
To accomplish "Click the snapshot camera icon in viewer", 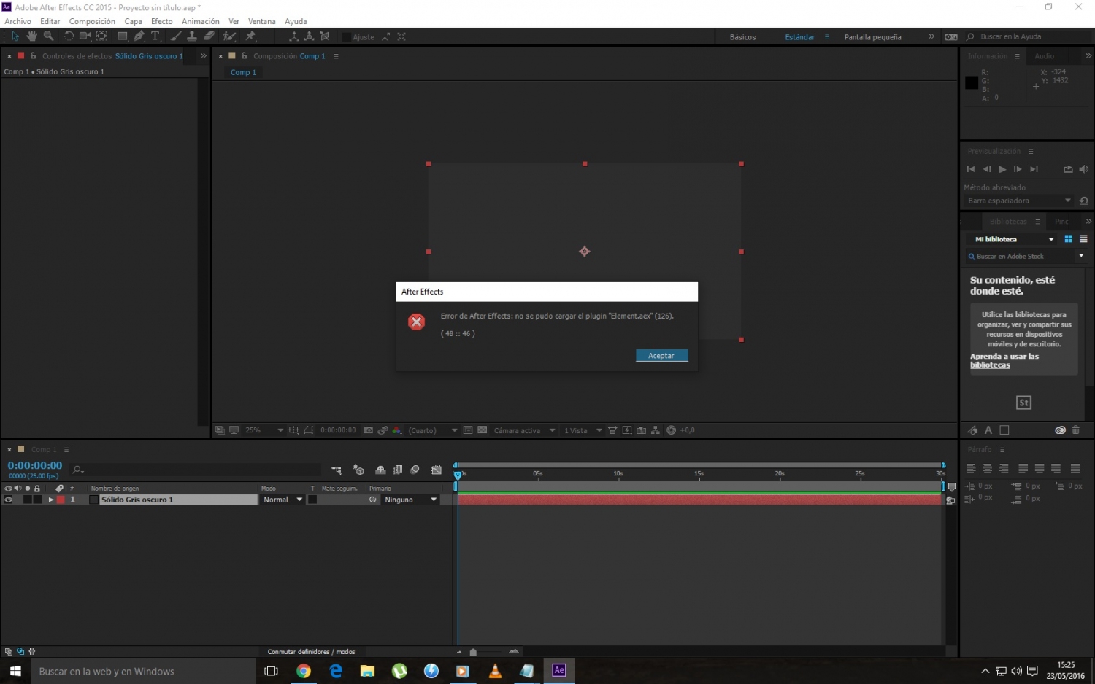I will pyautogui.click(x=368, y=430).
